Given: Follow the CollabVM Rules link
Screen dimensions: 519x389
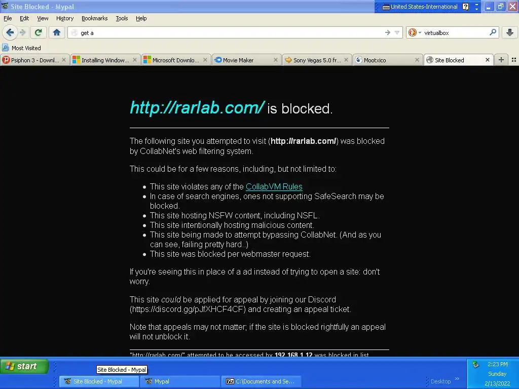Looking at the screenshot, I should (x=274, y=186).
